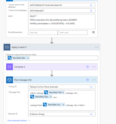
Task: Remove the ResultSets Aut... token
Action: point(63,105)
